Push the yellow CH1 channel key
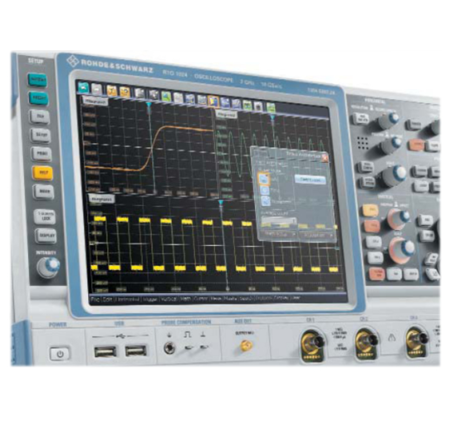 (x=370, y=210)
